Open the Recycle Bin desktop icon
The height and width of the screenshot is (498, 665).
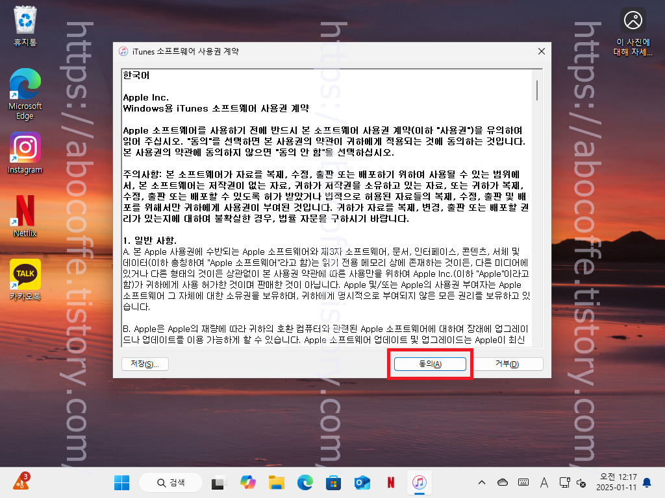click(x=25, y=26)
